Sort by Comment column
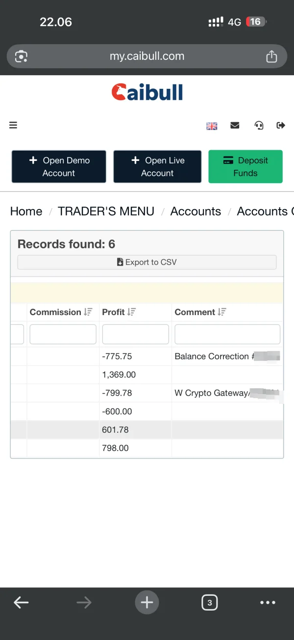 222,312
